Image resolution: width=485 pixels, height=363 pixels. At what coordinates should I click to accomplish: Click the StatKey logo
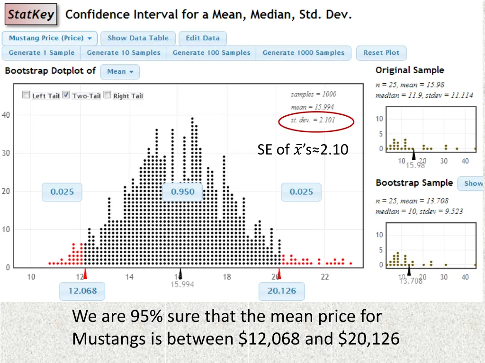[31, 15]
